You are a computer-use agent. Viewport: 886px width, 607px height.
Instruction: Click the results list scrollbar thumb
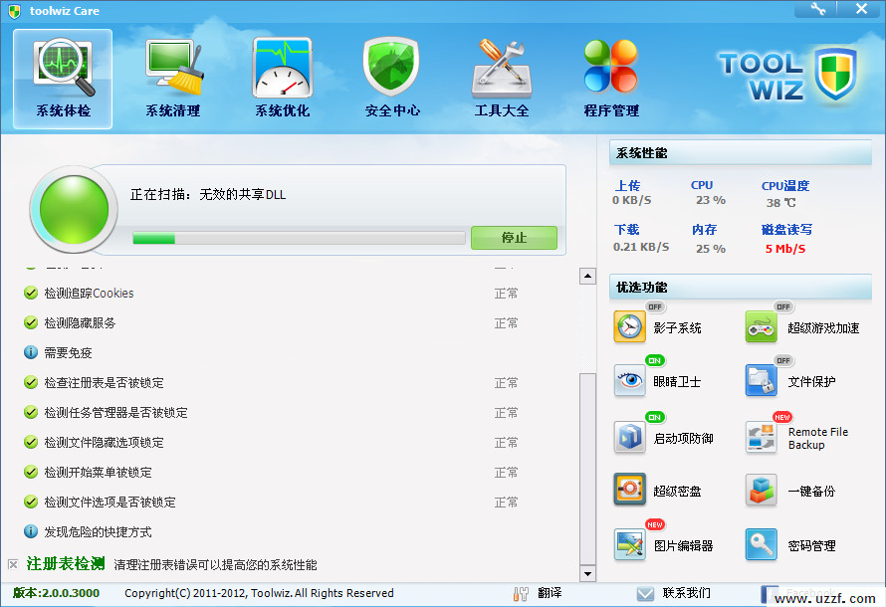point(587,469)
